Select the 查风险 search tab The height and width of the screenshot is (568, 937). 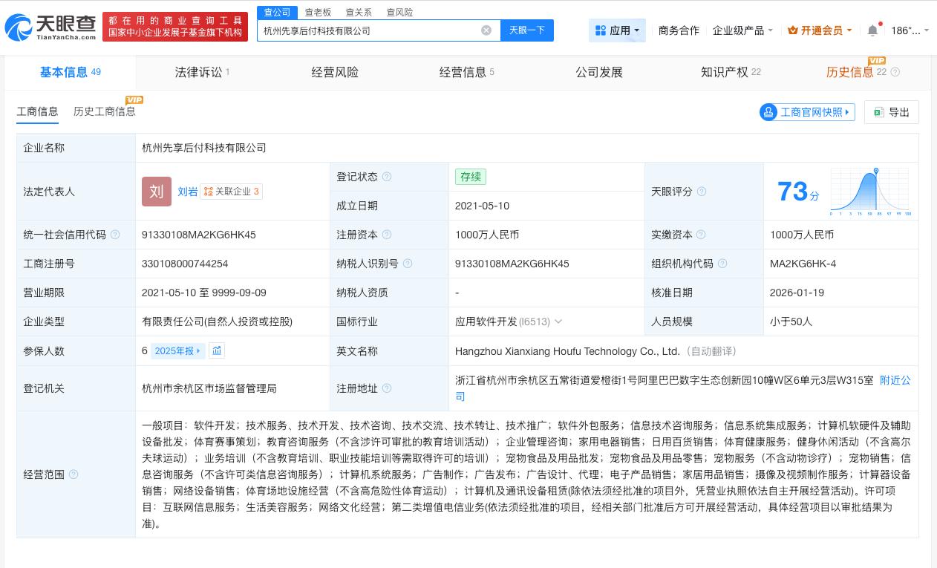[399, 13]
